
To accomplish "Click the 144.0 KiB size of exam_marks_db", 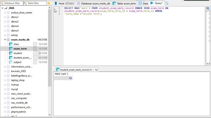I will click(42, 40).
